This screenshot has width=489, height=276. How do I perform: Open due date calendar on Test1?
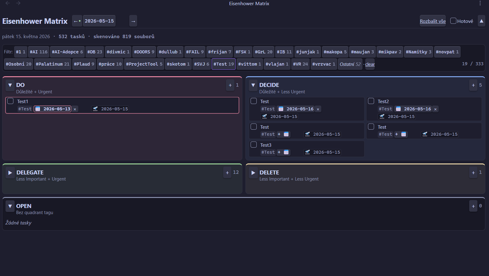pyautogui.click(x=38, y=109)
